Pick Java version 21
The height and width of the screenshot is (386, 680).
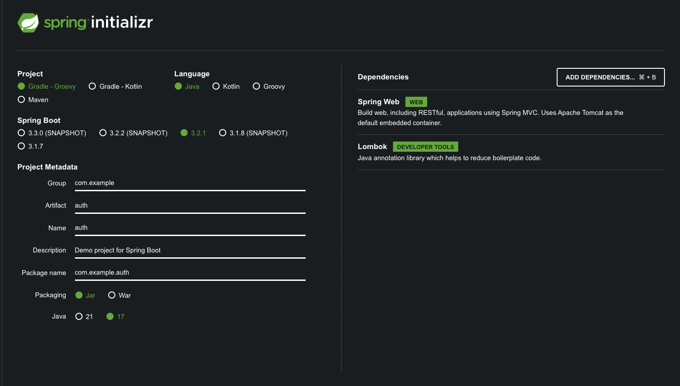[84, 317]
